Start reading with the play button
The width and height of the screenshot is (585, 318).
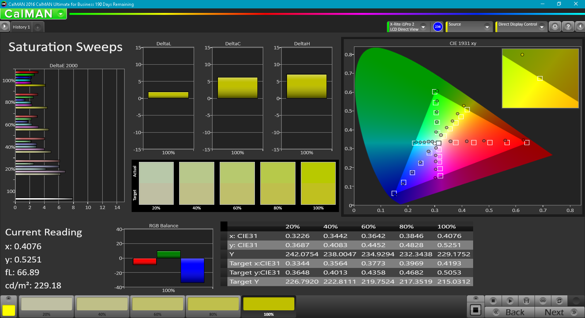pyautogui.click(x=510, y=301)
